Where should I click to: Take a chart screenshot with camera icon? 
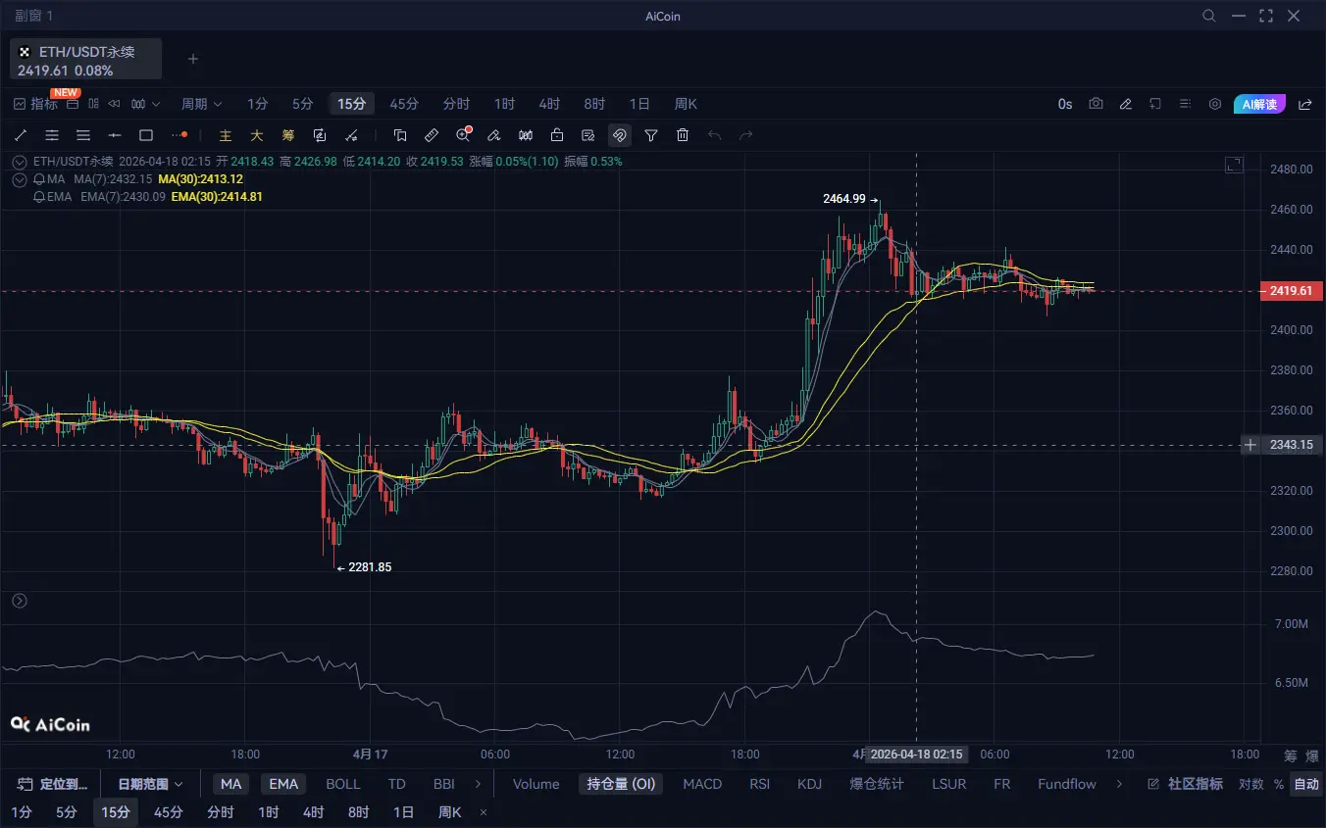click(1096, 104)
